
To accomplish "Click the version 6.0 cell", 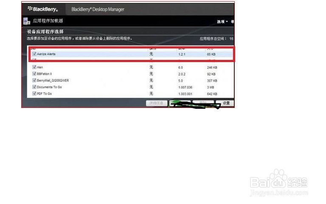I will point(180,68).
